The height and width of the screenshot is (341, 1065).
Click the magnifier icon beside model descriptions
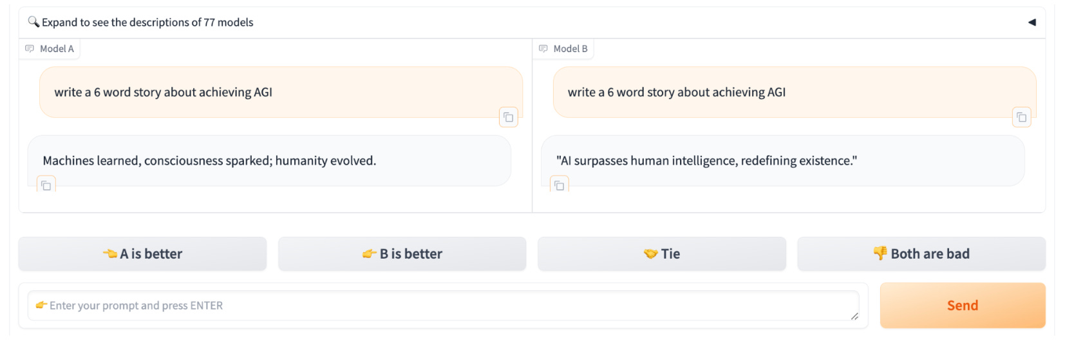[x=33, y=22]
